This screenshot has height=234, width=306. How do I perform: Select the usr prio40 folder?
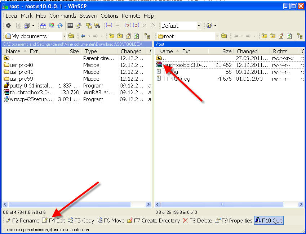(18, 65)
